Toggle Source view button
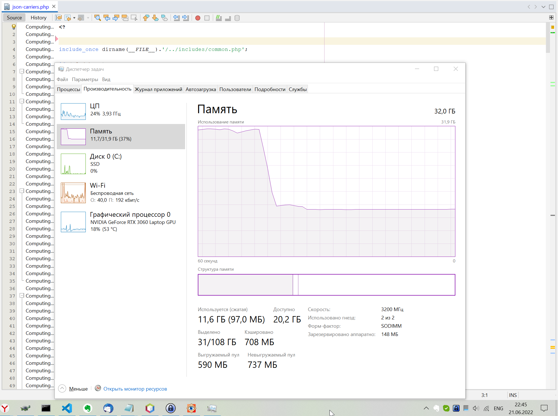Screen dimensions: 558x416 (x=14, y=18)
